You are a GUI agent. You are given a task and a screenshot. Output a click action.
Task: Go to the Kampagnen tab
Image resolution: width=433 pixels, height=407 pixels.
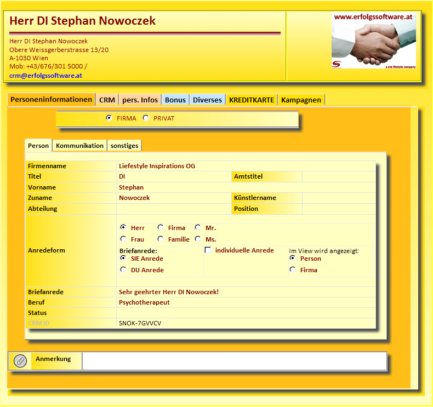301,100
